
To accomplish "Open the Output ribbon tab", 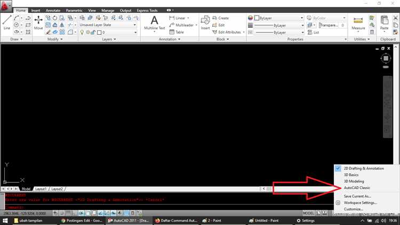I will (125, 11).
